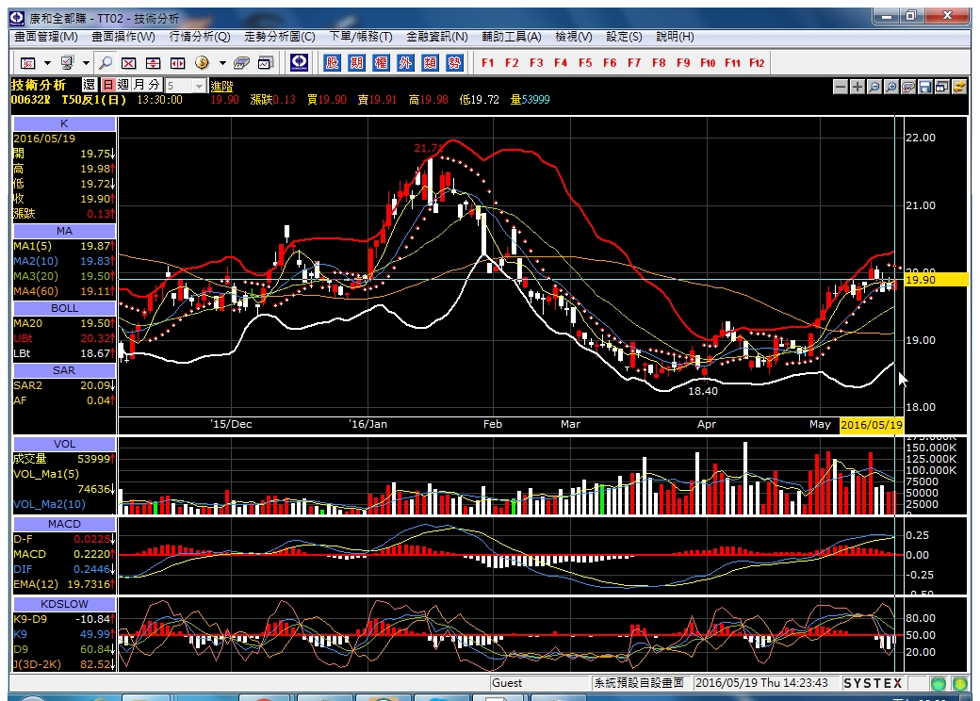Open the 下單/帳務(T) menu

pos(361,37)
